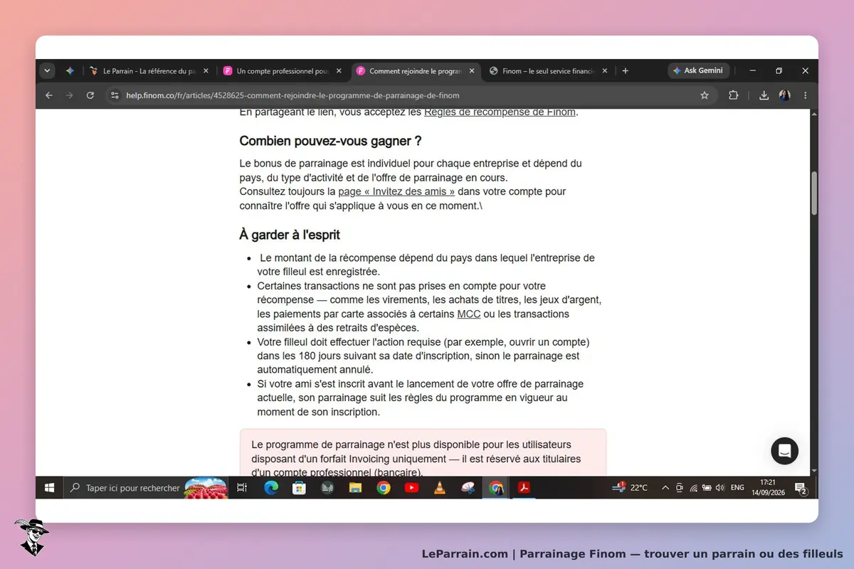Open the Windows notification center

click(801, 488)
